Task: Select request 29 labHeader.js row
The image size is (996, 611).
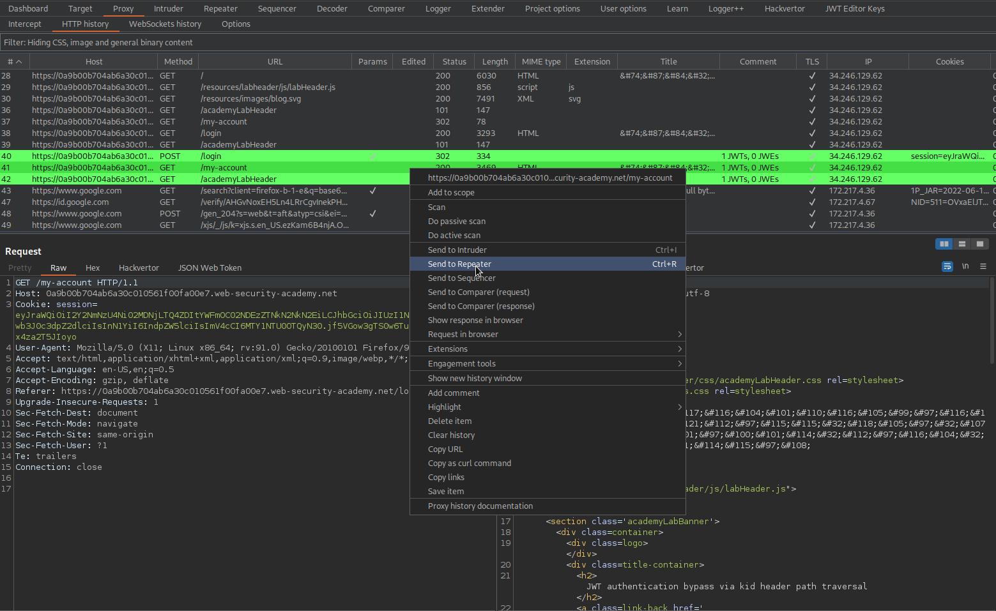Action: 498,87
